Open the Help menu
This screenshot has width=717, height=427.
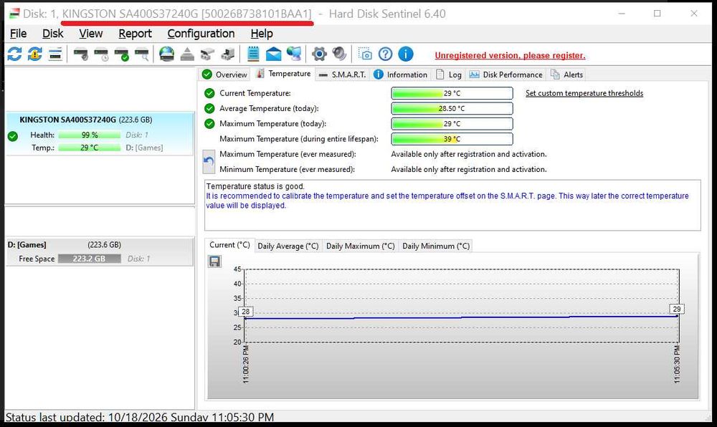coord(262,34)
